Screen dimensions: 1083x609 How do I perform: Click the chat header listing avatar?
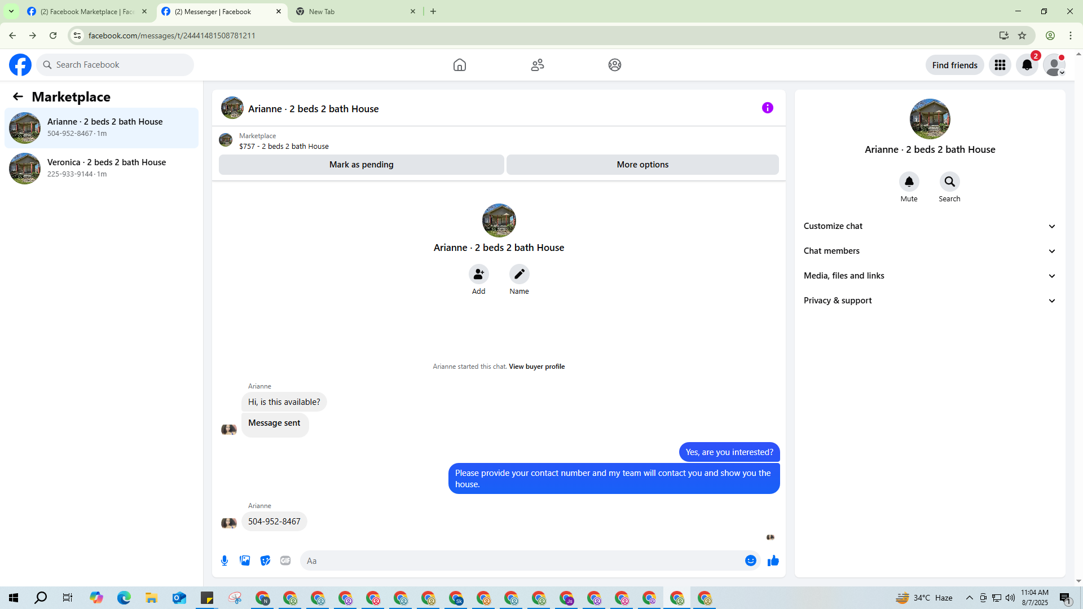click(x=232, y=108)
